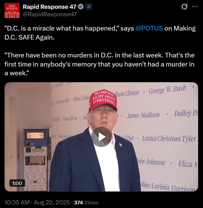
Task: Click the Rapid Response 47 display name
Action: 49,7
